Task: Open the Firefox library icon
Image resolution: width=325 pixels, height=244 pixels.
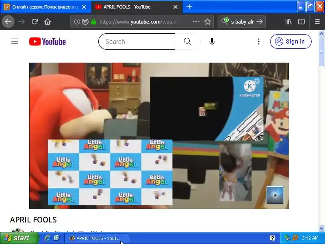Action: coord(288,22)
